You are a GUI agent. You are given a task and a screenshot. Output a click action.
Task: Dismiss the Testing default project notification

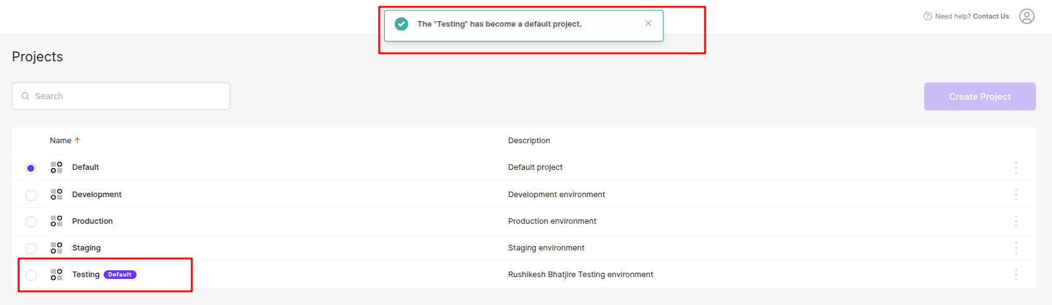(648, 24)
